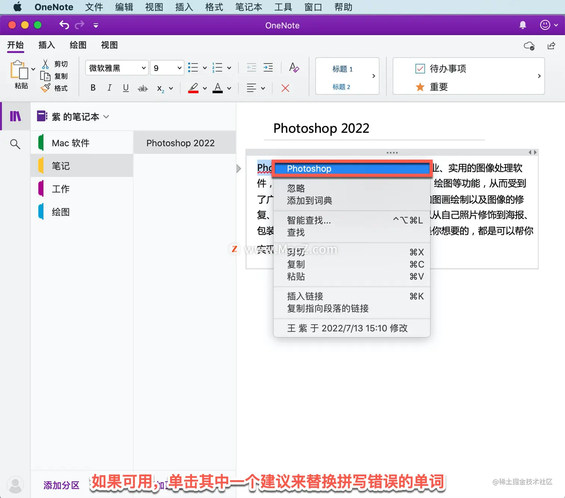Apply the 标题 1 heading style

coord(342,69)
